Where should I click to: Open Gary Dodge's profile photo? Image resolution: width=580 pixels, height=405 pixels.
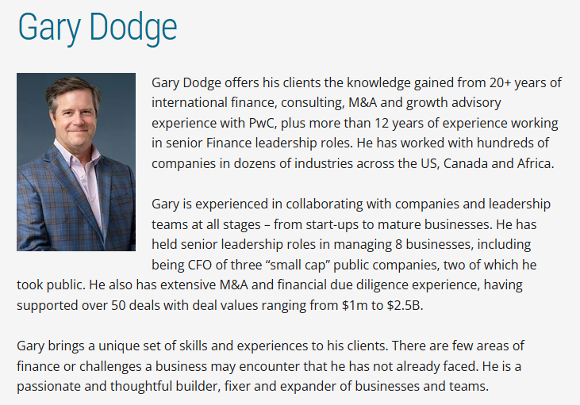coord(76,162)
